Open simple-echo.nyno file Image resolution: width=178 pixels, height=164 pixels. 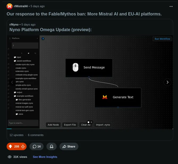23,85
